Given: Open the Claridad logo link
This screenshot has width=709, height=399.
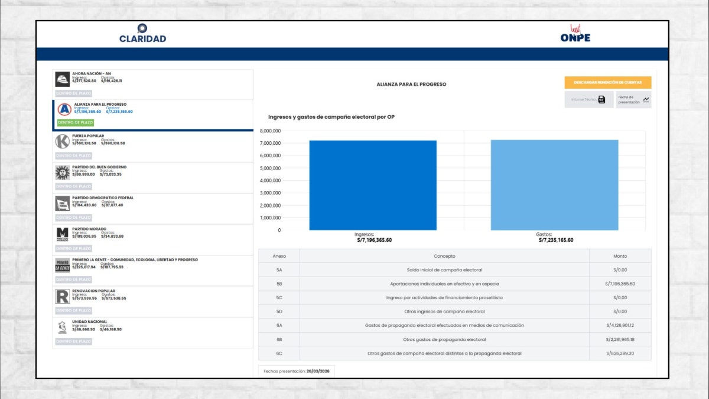Looking at the screenshot, I should click(142, 33).
